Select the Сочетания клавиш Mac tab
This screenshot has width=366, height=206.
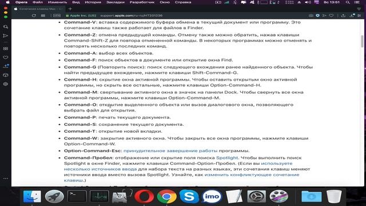(x=39, y=9)
